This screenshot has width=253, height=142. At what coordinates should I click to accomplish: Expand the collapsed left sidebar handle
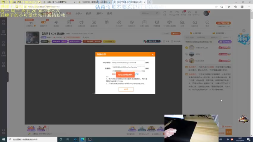(8, 77)
